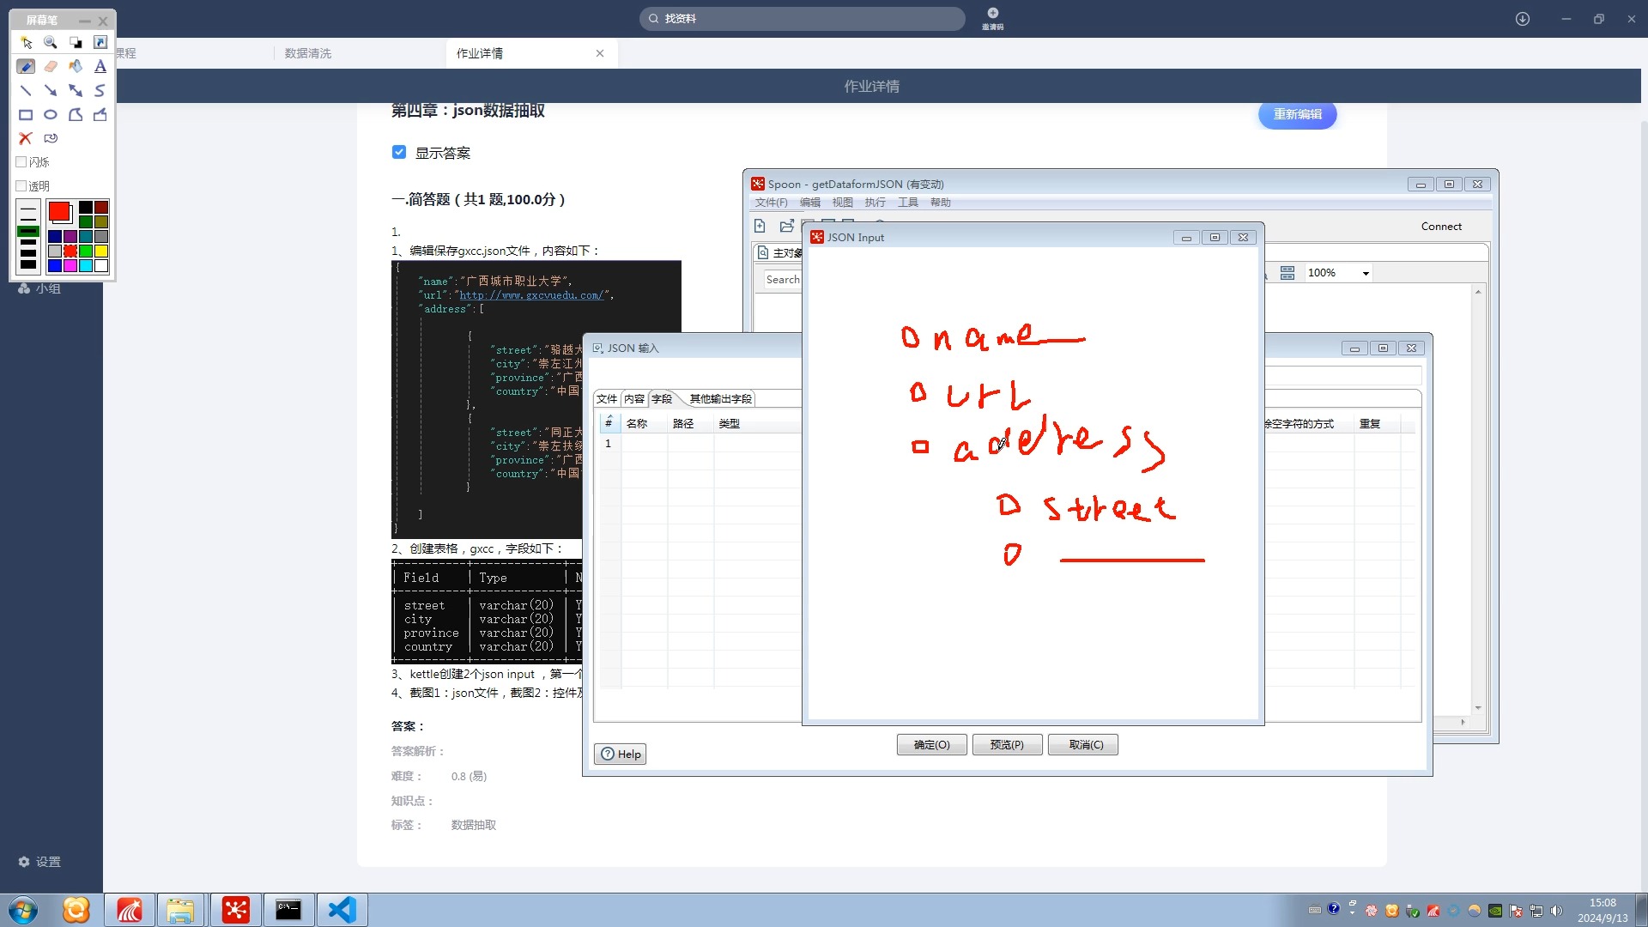
Task: Open 文件 menu in JSON输入 dialog
Action: pyautogui.click(x=607, y=398)
